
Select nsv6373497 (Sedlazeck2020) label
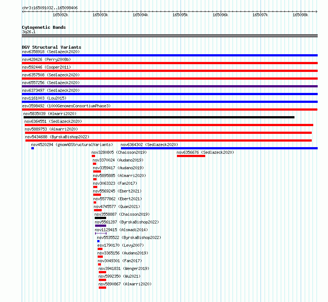51,90
